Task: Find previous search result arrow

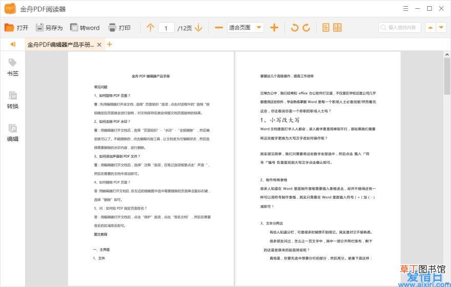Action: click(430, 27)
